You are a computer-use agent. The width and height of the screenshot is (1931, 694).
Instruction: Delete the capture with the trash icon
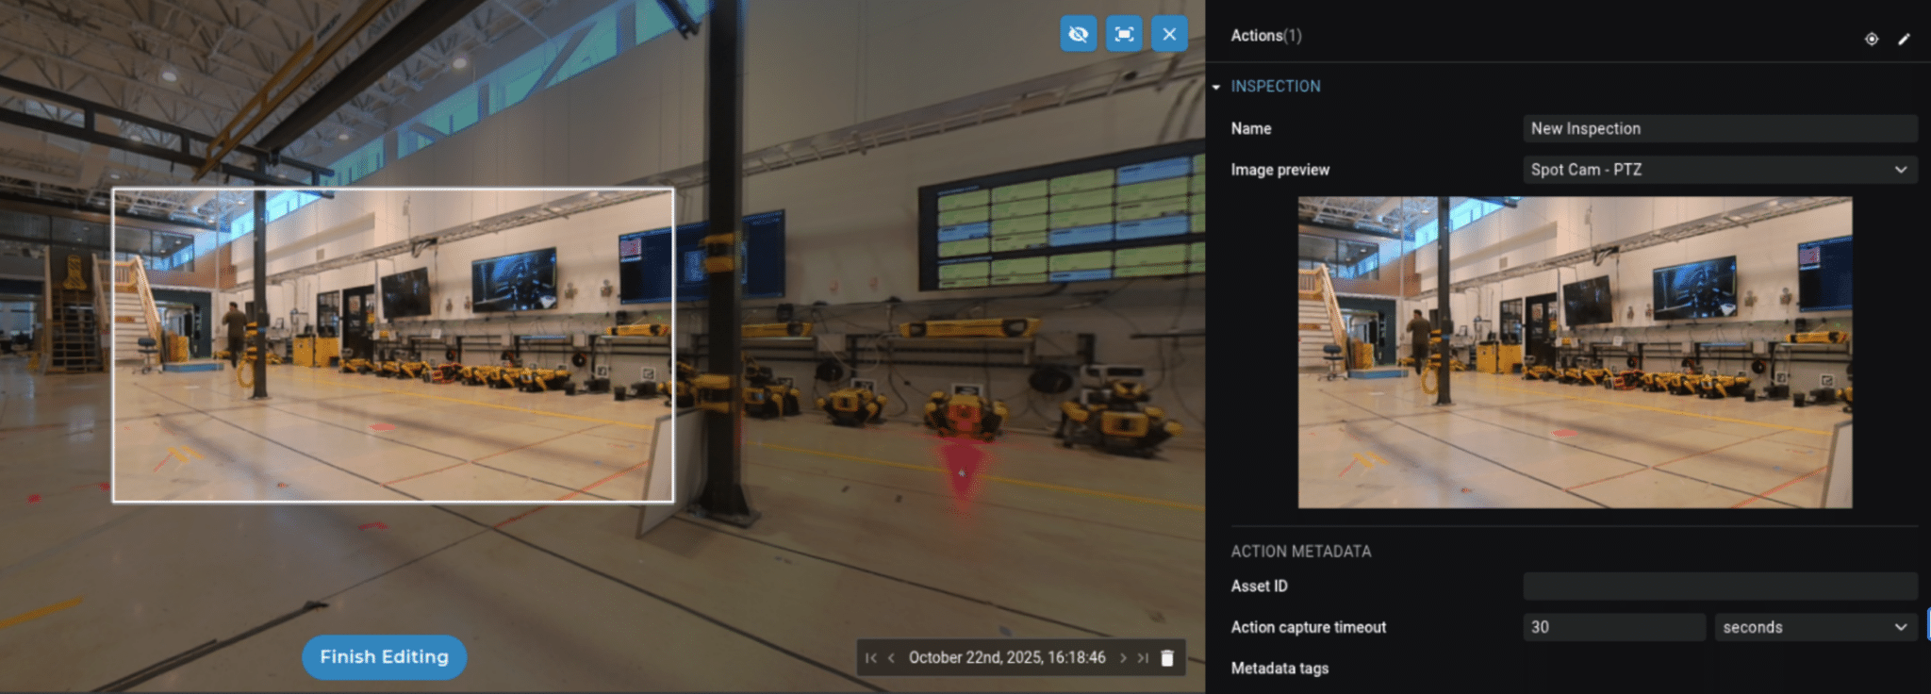tap(1167, 658)
